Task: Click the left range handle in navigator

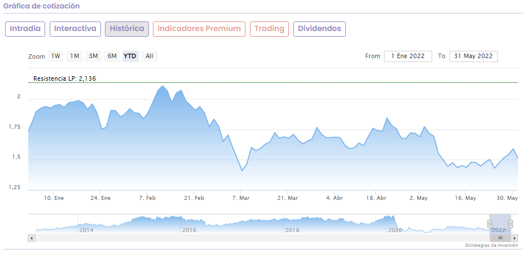Action: 490,224
